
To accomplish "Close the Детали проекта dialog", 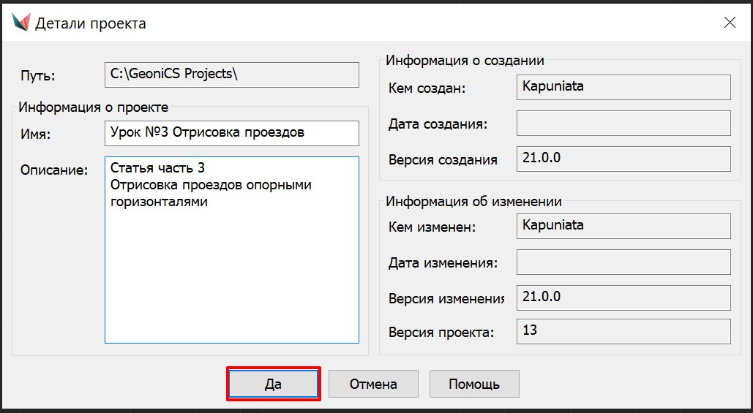I will (x=729, y=23).
